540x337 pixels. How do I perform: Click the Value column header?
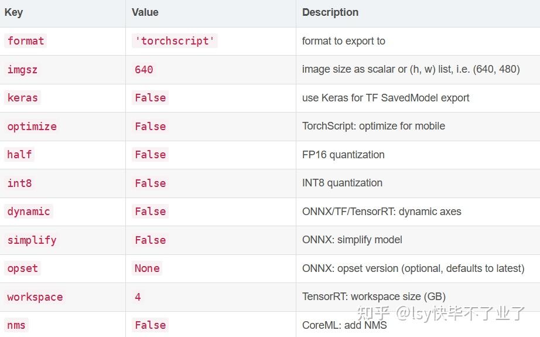[145, 12]
